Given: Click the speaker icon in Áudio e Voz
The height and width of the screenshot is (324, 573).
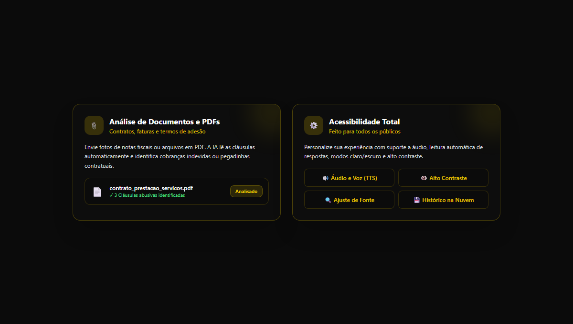Looking at the screenshot, I should point(325,178).
